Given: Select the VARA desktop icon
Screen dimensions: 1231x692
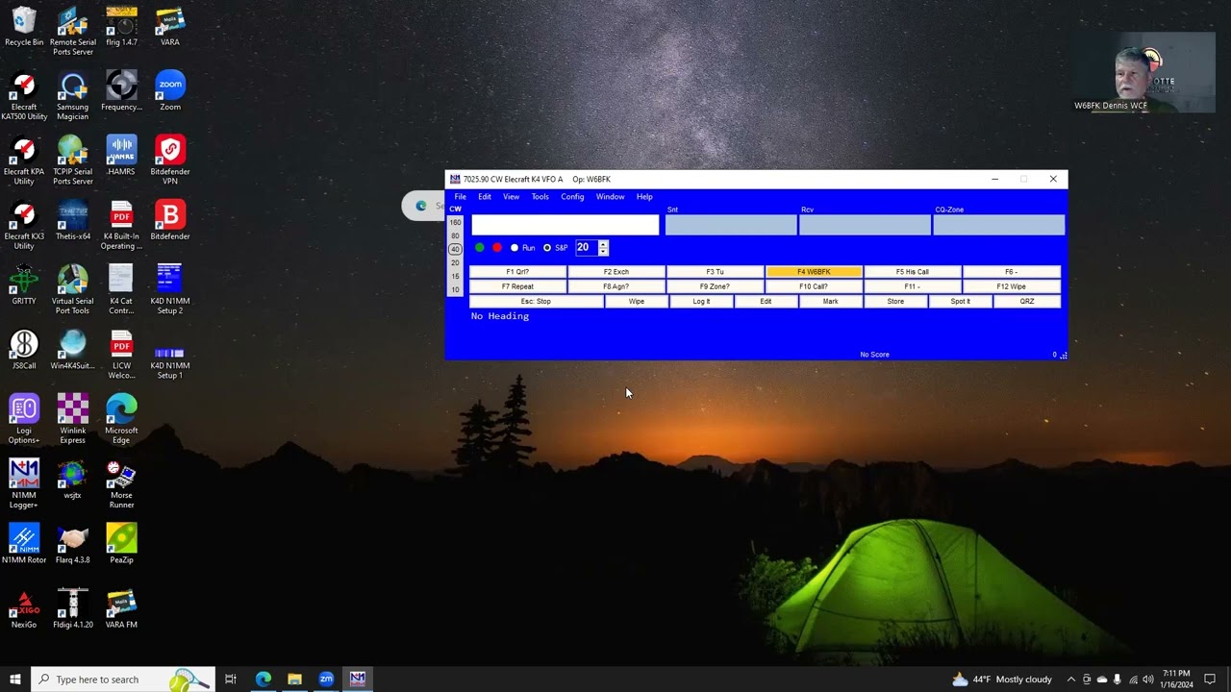Looking at the screenshot, I should pyautogui.click(x=170, y=27).
